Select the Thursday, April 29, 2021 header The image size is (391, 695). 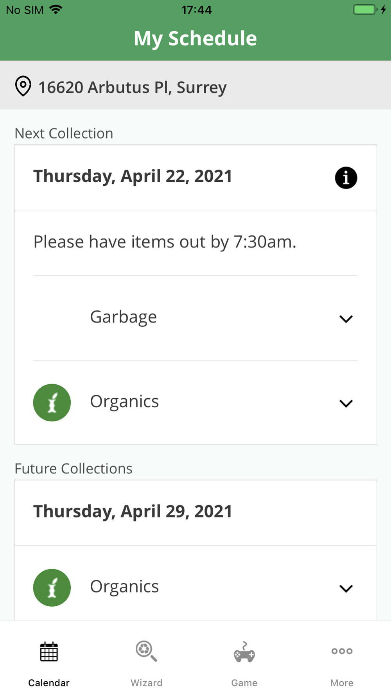coord(133,511)
